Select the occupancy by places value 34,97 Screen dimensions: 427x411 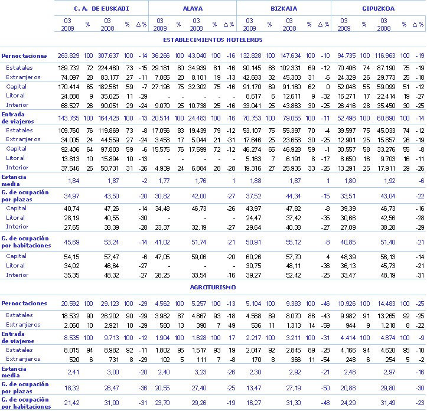tap(71, 197)
